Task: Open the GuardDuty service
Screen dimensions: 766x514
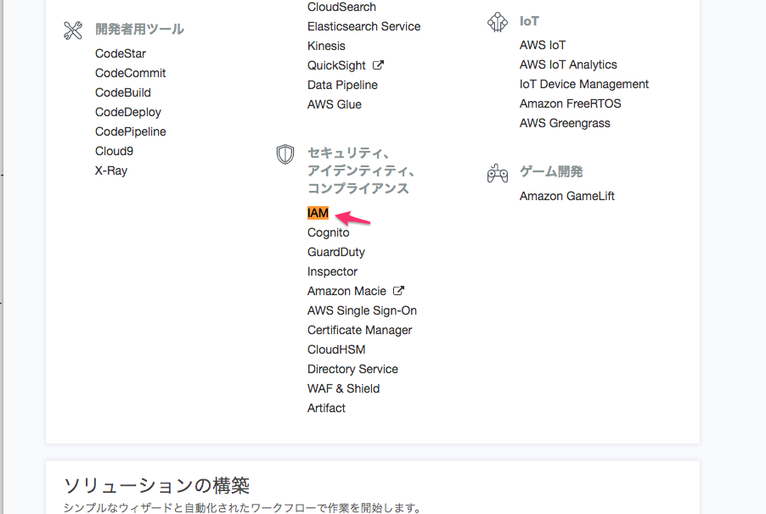Action: coord(336,252)
